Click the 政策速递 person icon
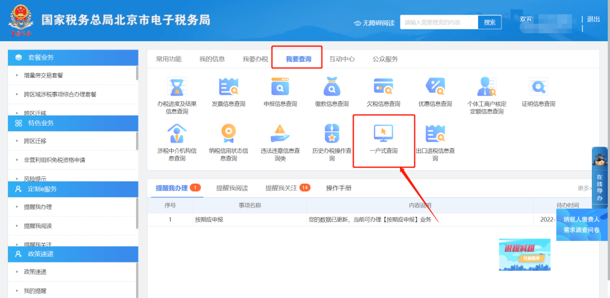610x298 pixels. (18, 254)
